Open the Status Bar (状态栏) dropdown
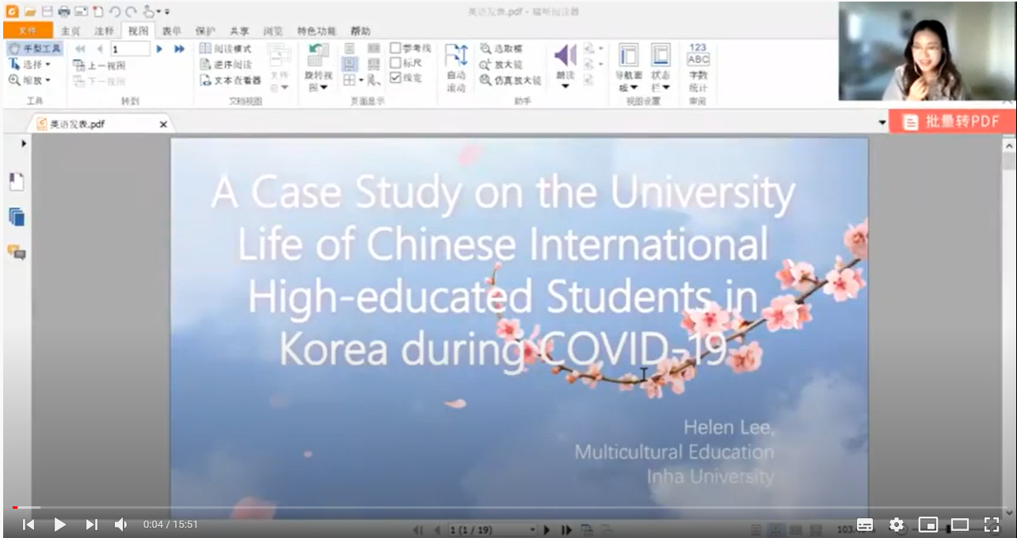Viewport: 1017px width, 538px height. tap(661, 67)
